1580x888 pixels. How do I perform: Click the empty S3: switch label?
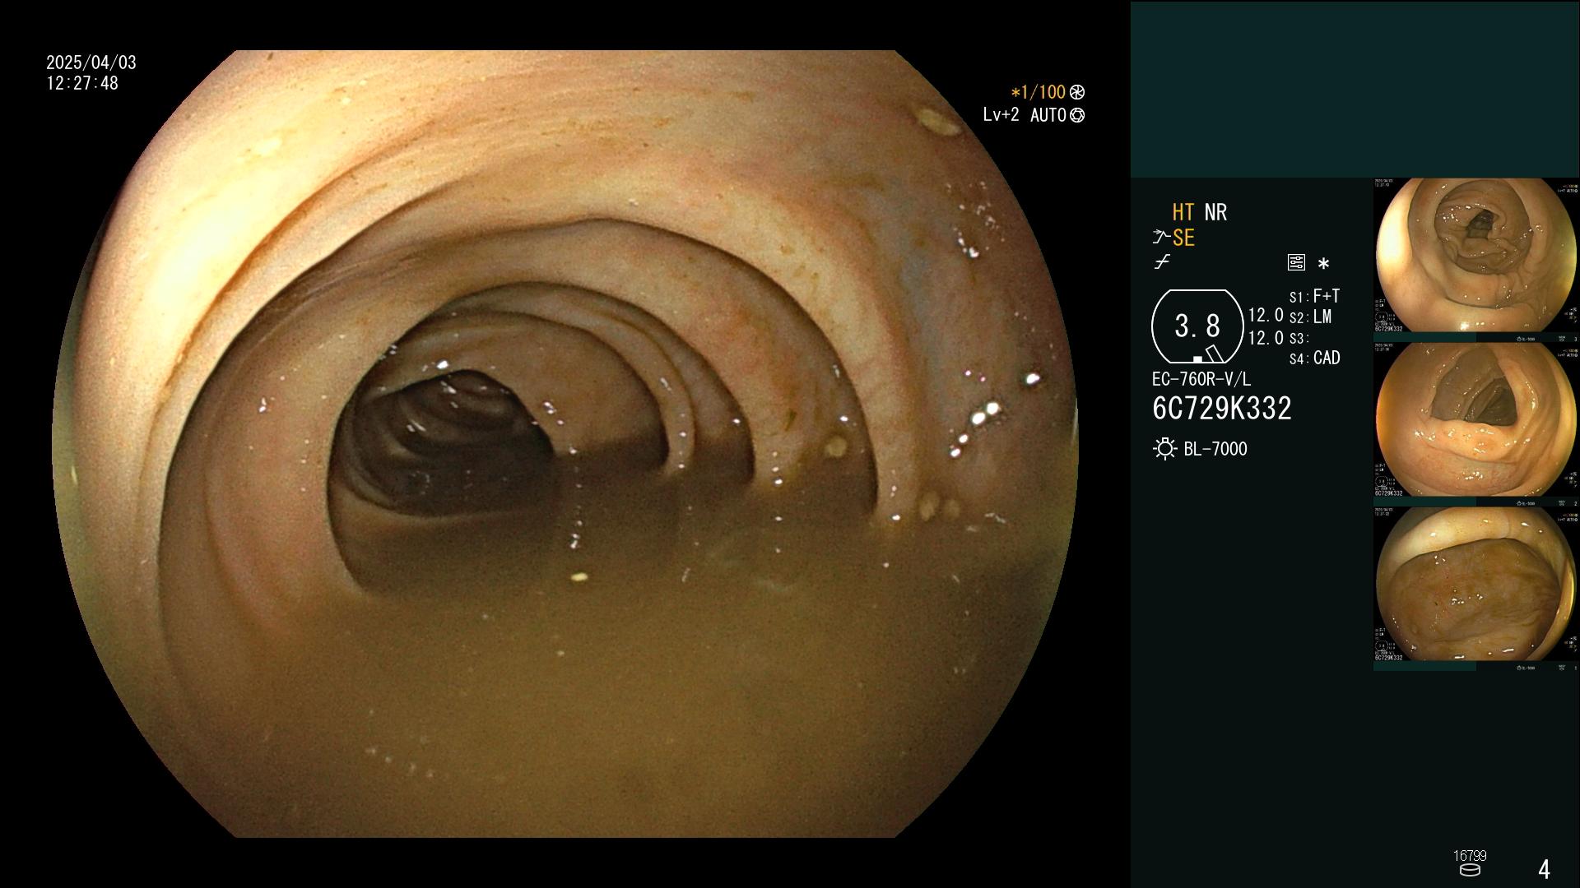pyautogui.click(x=1299, y=338)
